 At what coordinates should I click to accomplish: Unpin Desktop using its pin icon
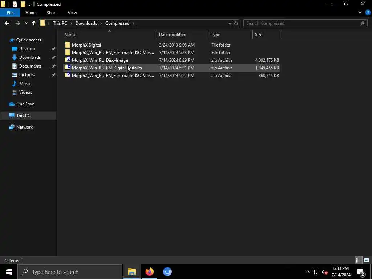point(54,49)
